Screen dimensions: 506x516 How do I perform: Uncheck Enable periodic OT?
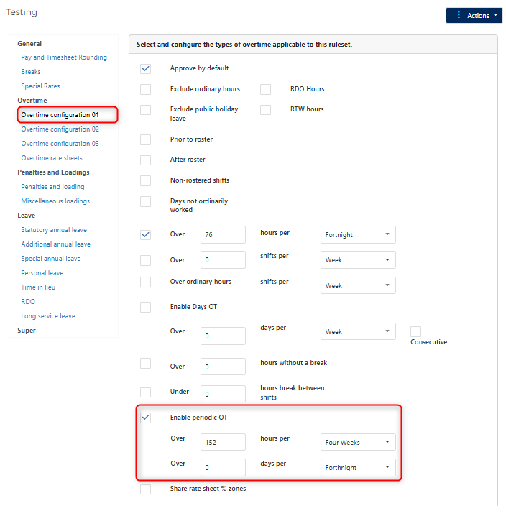pyautogui.click(x=145, y=418)
